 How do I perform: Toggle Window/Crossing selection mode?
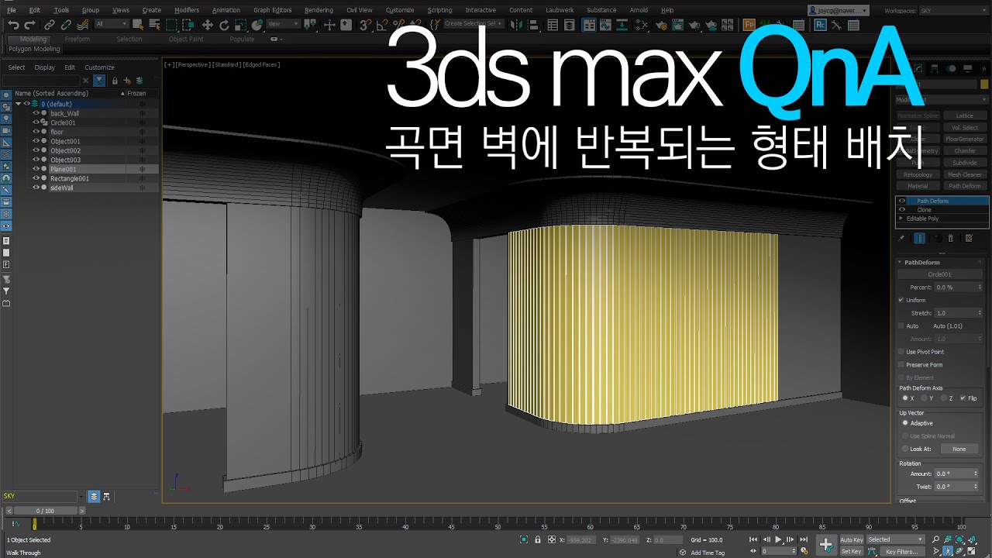click(x=188, y=25)
